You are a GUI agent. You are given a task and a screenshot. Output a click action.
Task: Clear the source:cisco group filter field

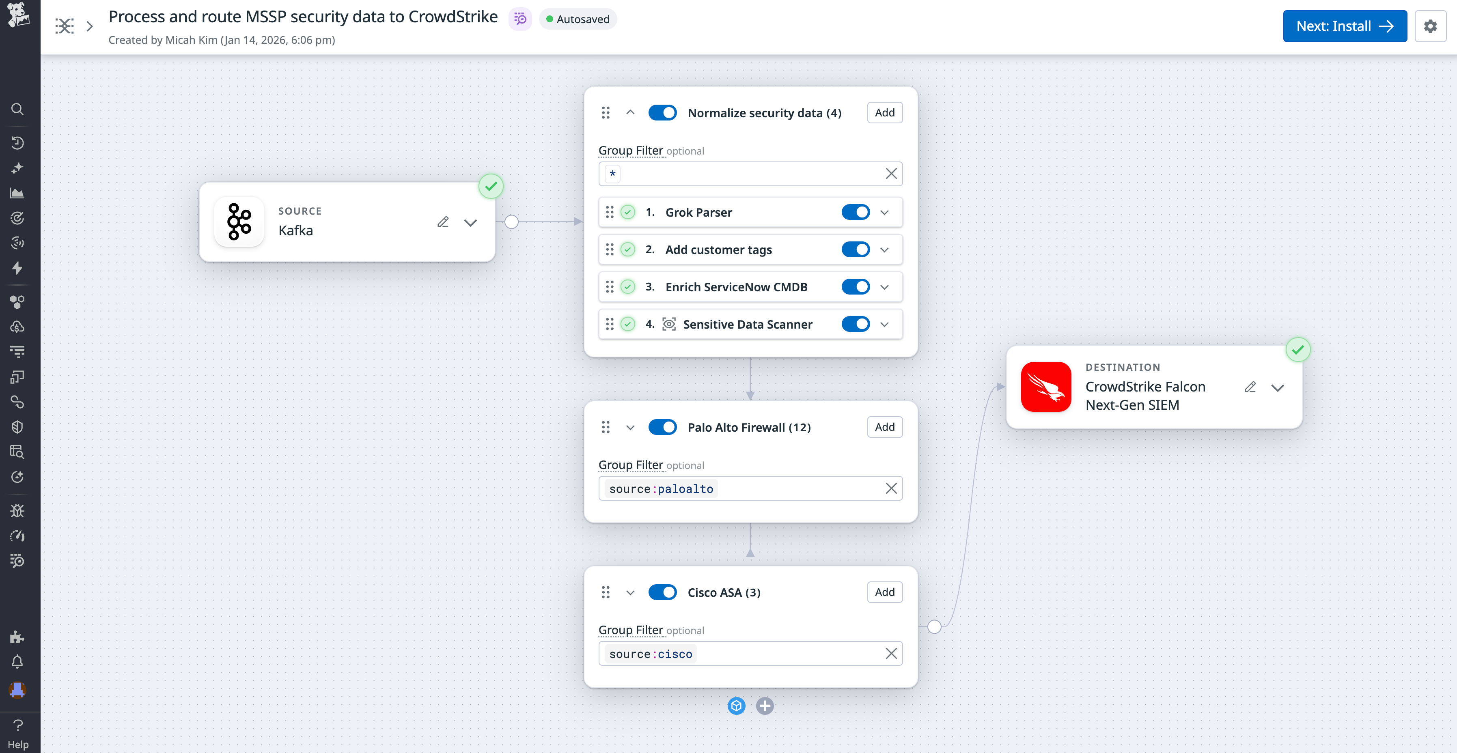click(891, 654)
